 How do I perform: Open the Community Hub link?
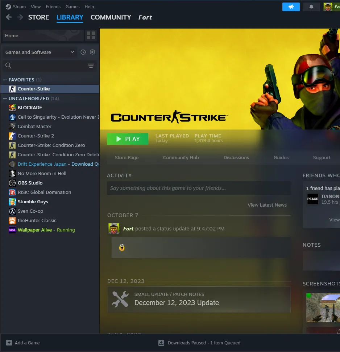tap(181, 158)
